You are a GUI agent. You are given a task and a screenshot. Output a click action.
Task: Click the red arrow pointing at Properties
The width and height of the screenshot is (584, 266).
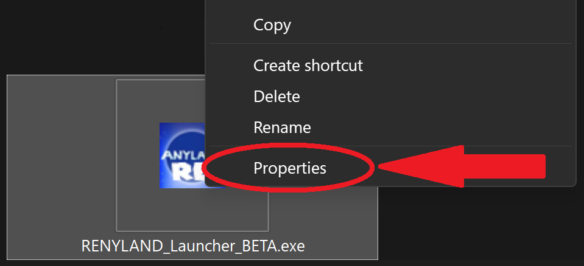[462, 166]
